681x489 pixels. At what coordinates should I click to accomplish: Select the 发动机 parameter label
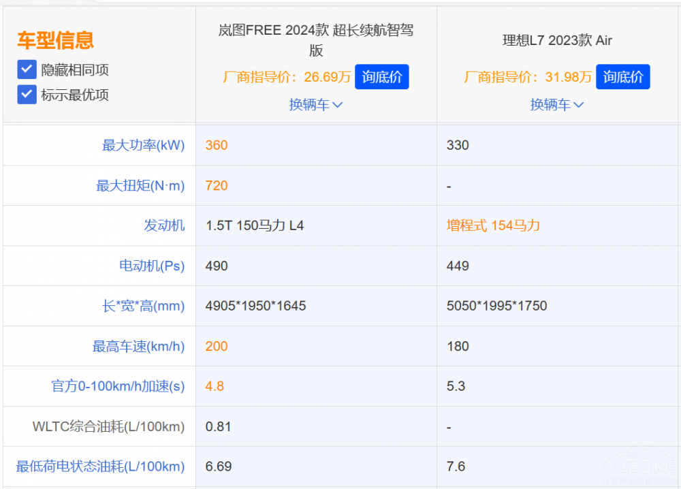pos(164,225)
